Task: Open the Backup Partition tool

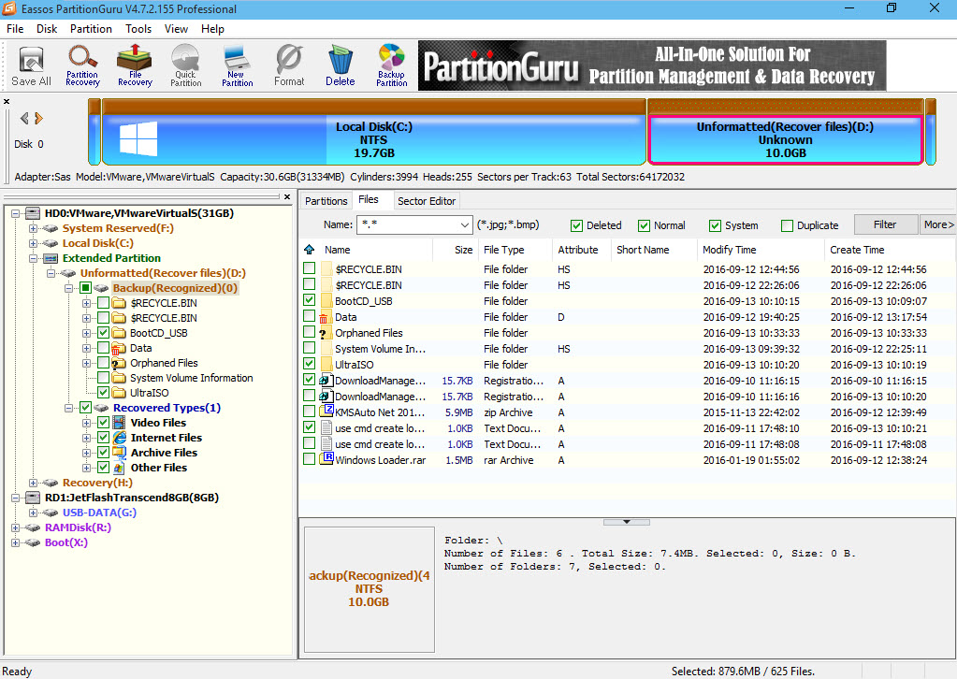Action: coord(391,65)
